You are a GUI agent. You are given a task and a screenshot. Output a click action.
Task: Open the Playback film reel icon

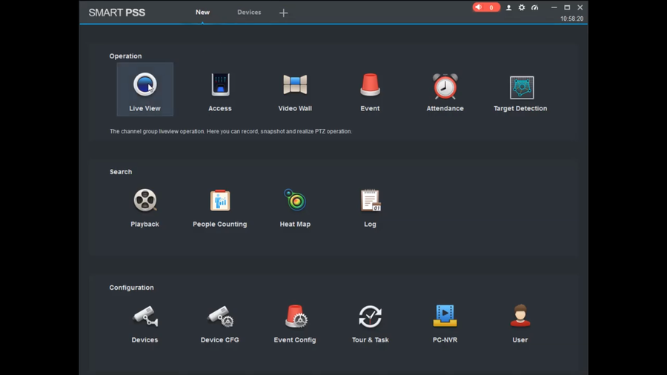pos(145,200)
